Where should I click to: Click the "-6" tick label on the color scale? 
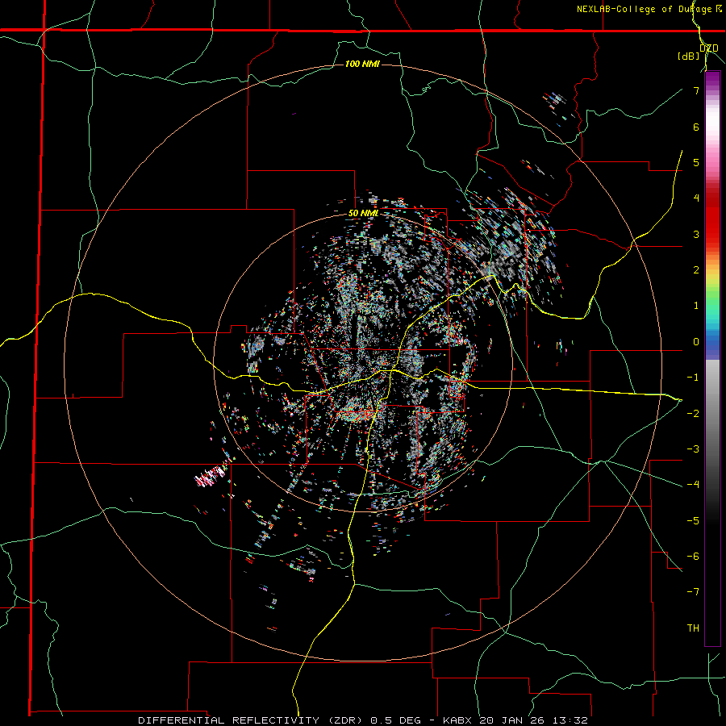click(693, 557)
